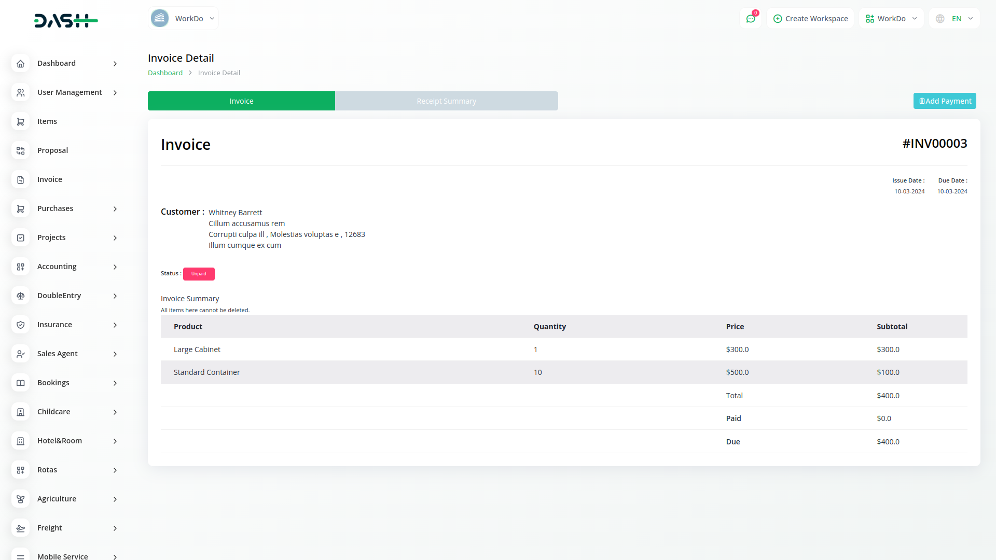996x560 pixels.
Task: Click the Dashboard home icon in sidebar
Action: pyautogui.click(x=20, y=63)
